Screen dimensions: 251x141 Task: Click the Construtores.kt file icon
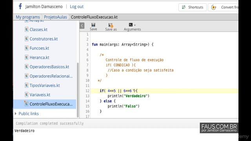(x=27, y=39)
